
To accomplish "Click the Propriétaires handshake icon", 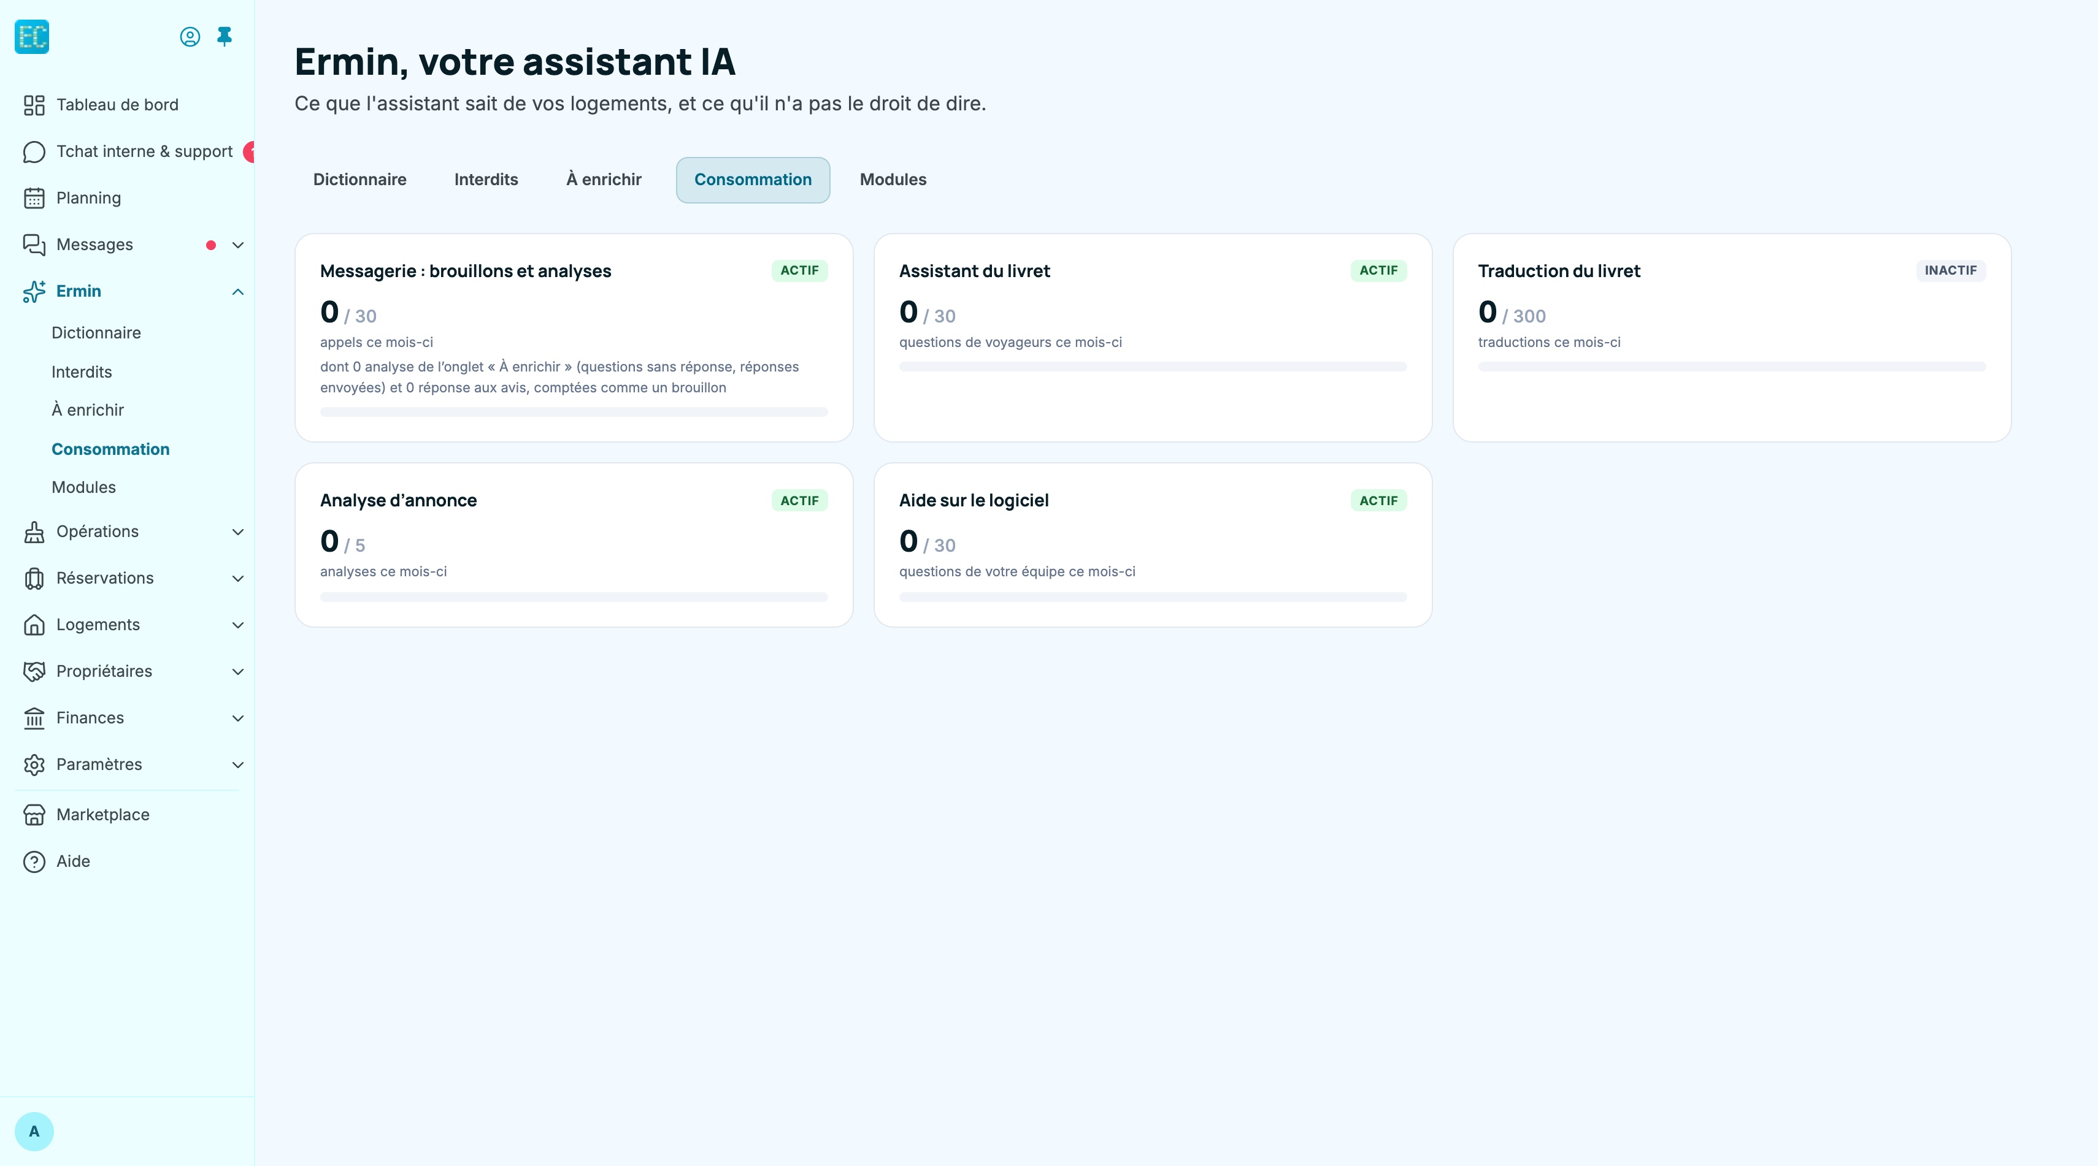I will coord(34,672).
